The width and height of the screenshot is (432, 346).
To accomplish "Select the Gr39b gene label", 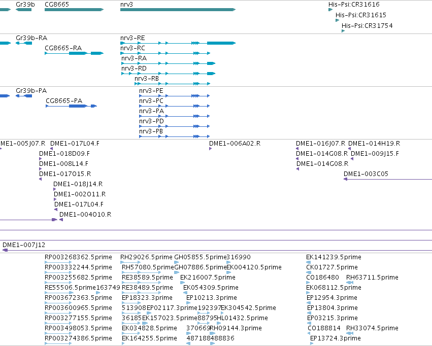I will pos(25,5).
